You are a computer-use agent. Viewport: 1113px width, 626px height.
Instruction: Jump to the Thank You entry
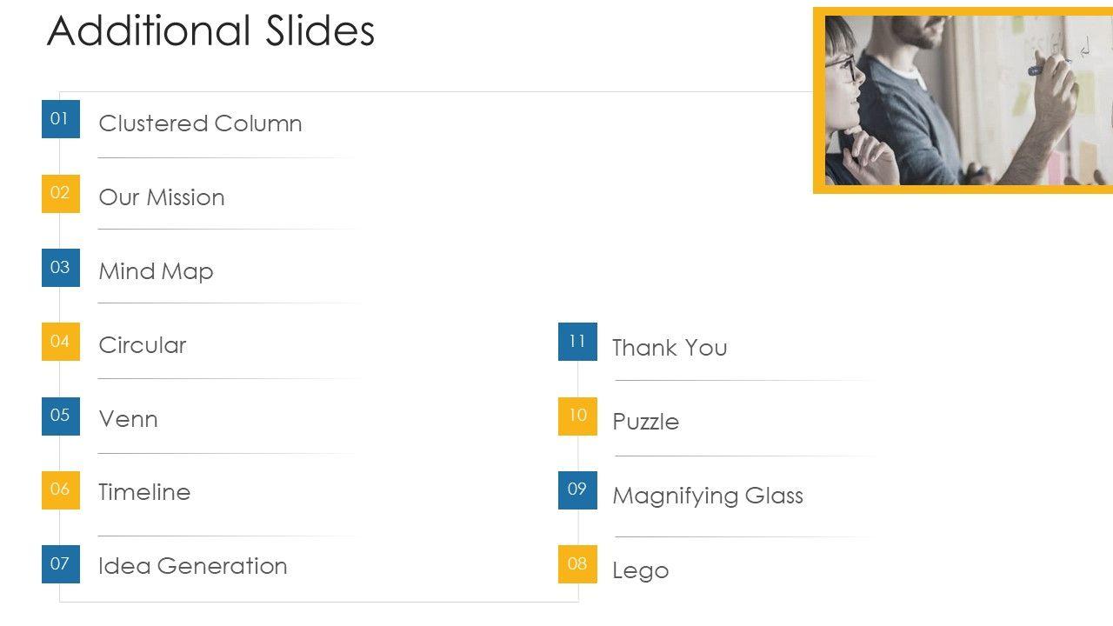coord(670,348)
